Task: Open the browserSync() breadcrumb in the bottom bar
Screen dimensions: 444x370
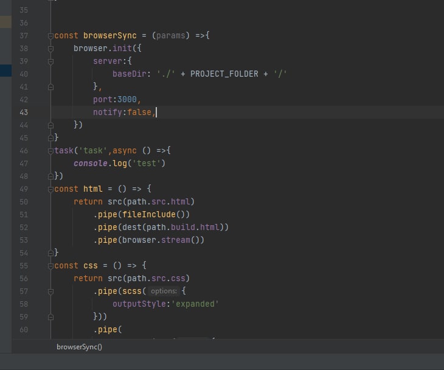Action: (x=79, y=347)
